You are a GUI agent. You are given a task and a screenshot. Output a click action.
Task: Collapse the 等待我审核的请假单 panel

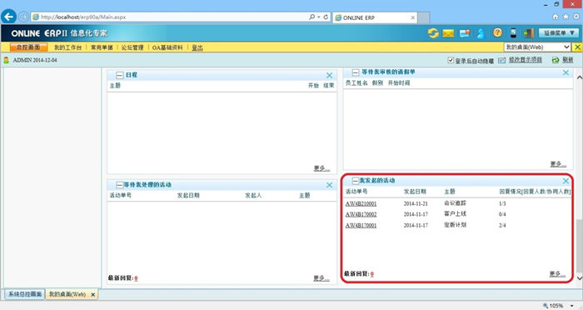pos(356,72)
